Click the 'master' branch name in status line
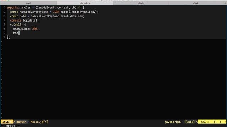Screen dimensions: 227x127 (21, 122)
